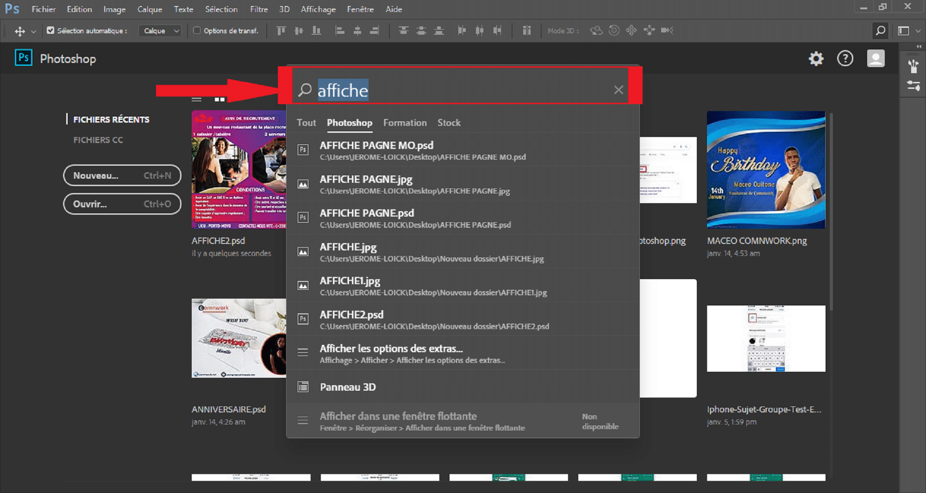926x493 pixels.
Task: Open the brush settings sliders panel icon
Action: 913,86
